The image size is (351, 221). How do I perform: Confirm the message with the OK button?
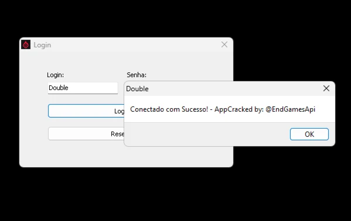[309, 134]
